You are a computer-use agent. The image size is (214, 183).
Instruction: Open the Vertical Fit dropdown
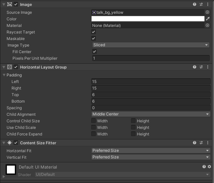151,157
